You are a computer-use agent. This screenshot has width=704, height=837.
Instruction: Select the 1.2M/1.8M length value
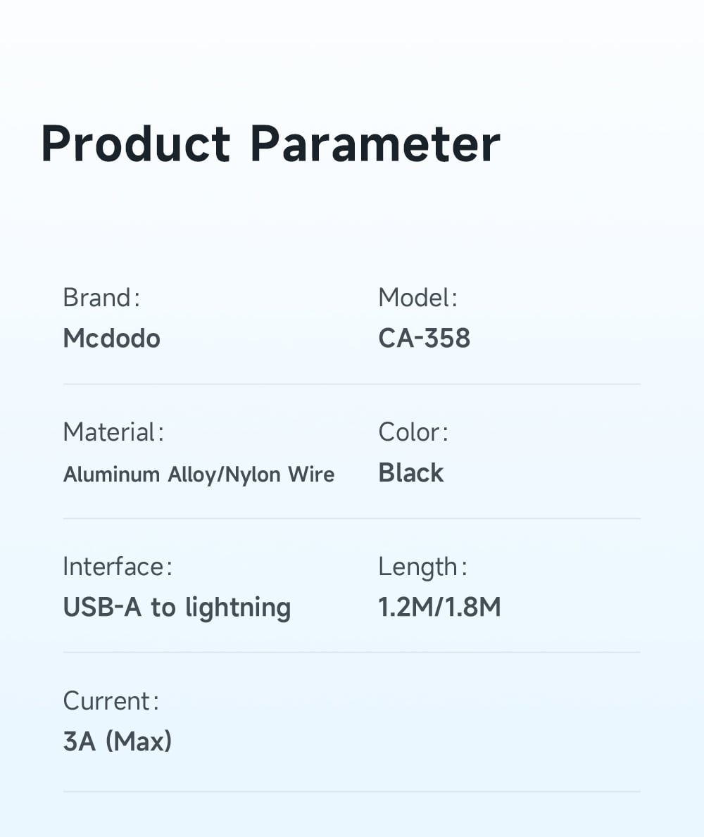[x=439, y=608]
